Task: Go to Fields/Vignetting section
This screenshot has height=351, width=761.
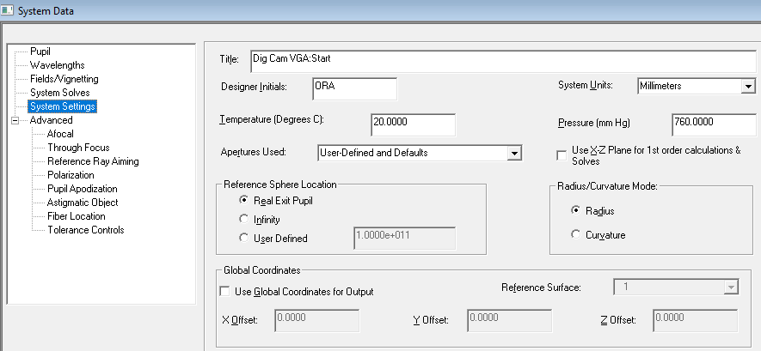Action: coord(64,79)
